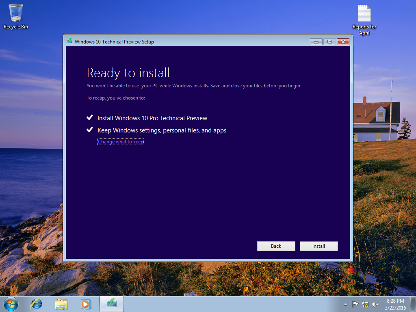416x312 pixels.
Task: Go back with the Back button
Action: tap(276, 246)
